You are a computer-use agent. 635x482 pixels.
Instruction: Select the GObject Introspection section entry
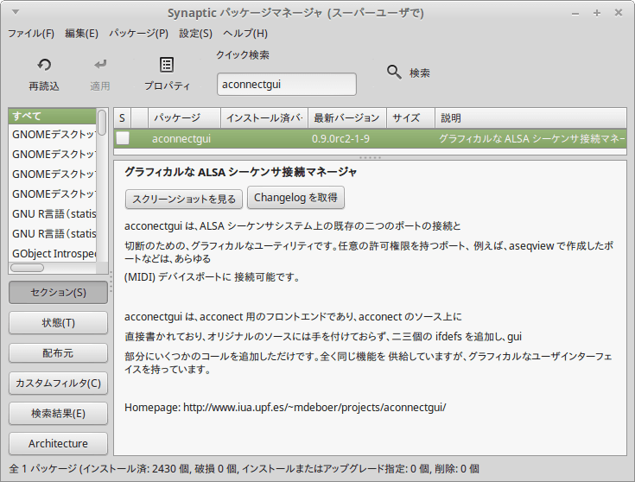coord(52,254)
